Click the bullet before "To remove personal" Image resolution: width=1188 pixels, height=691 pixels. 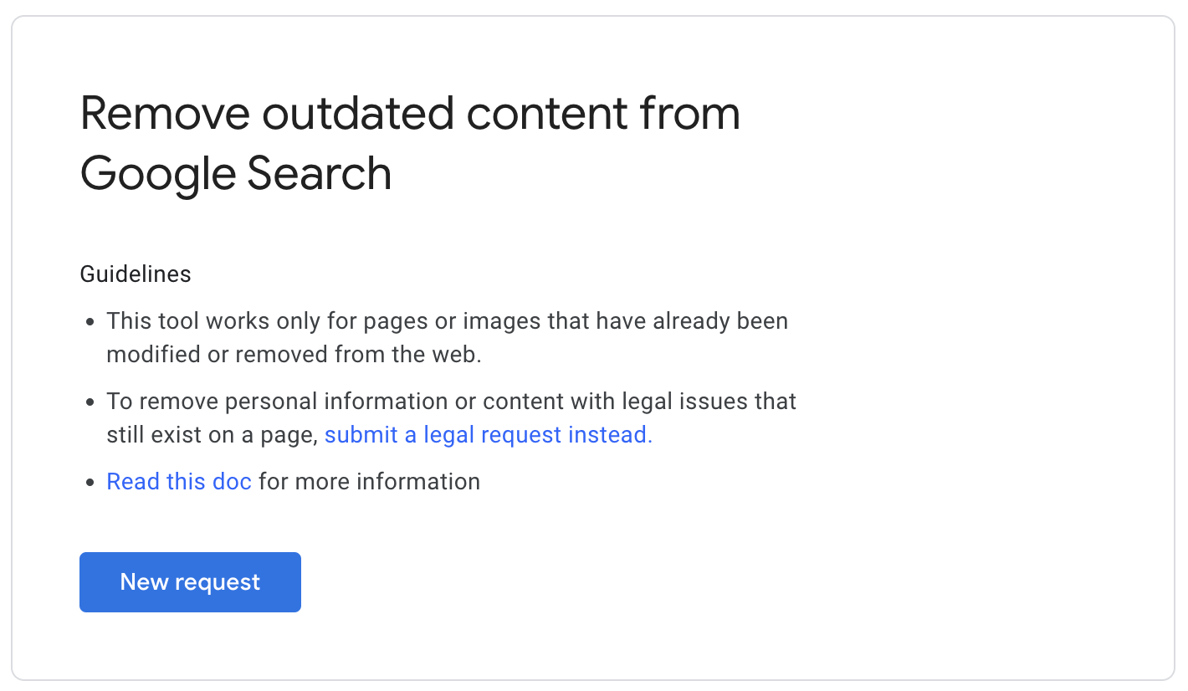(x=90, y=402)
